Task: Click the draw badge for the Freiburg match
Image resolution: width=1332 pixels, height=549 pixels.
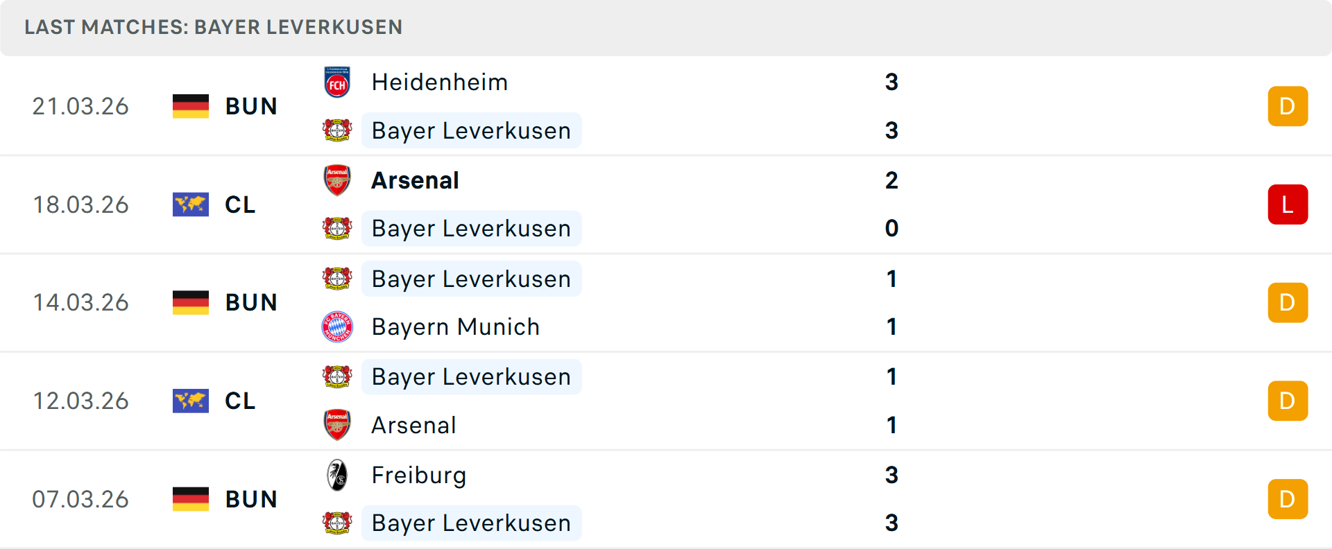Action: click(x=1288, y=498)
